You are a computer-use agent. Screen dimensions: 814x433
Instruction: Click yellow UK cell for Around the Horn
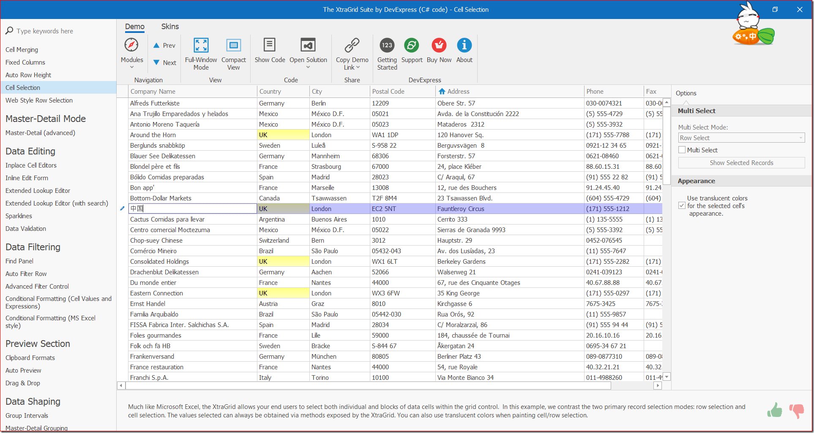(283, 135)
